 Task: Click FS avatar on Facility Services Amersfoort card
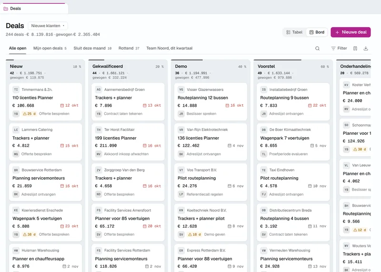pyautogui.click(x=99, y=210)
